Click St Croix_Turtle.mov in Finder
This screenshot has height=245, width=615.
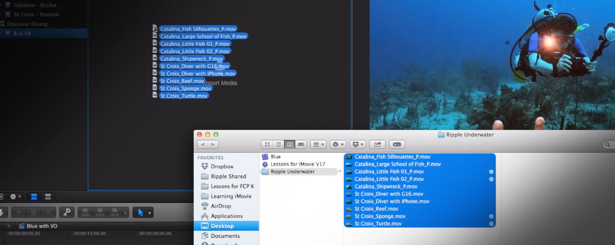(378, 223)
